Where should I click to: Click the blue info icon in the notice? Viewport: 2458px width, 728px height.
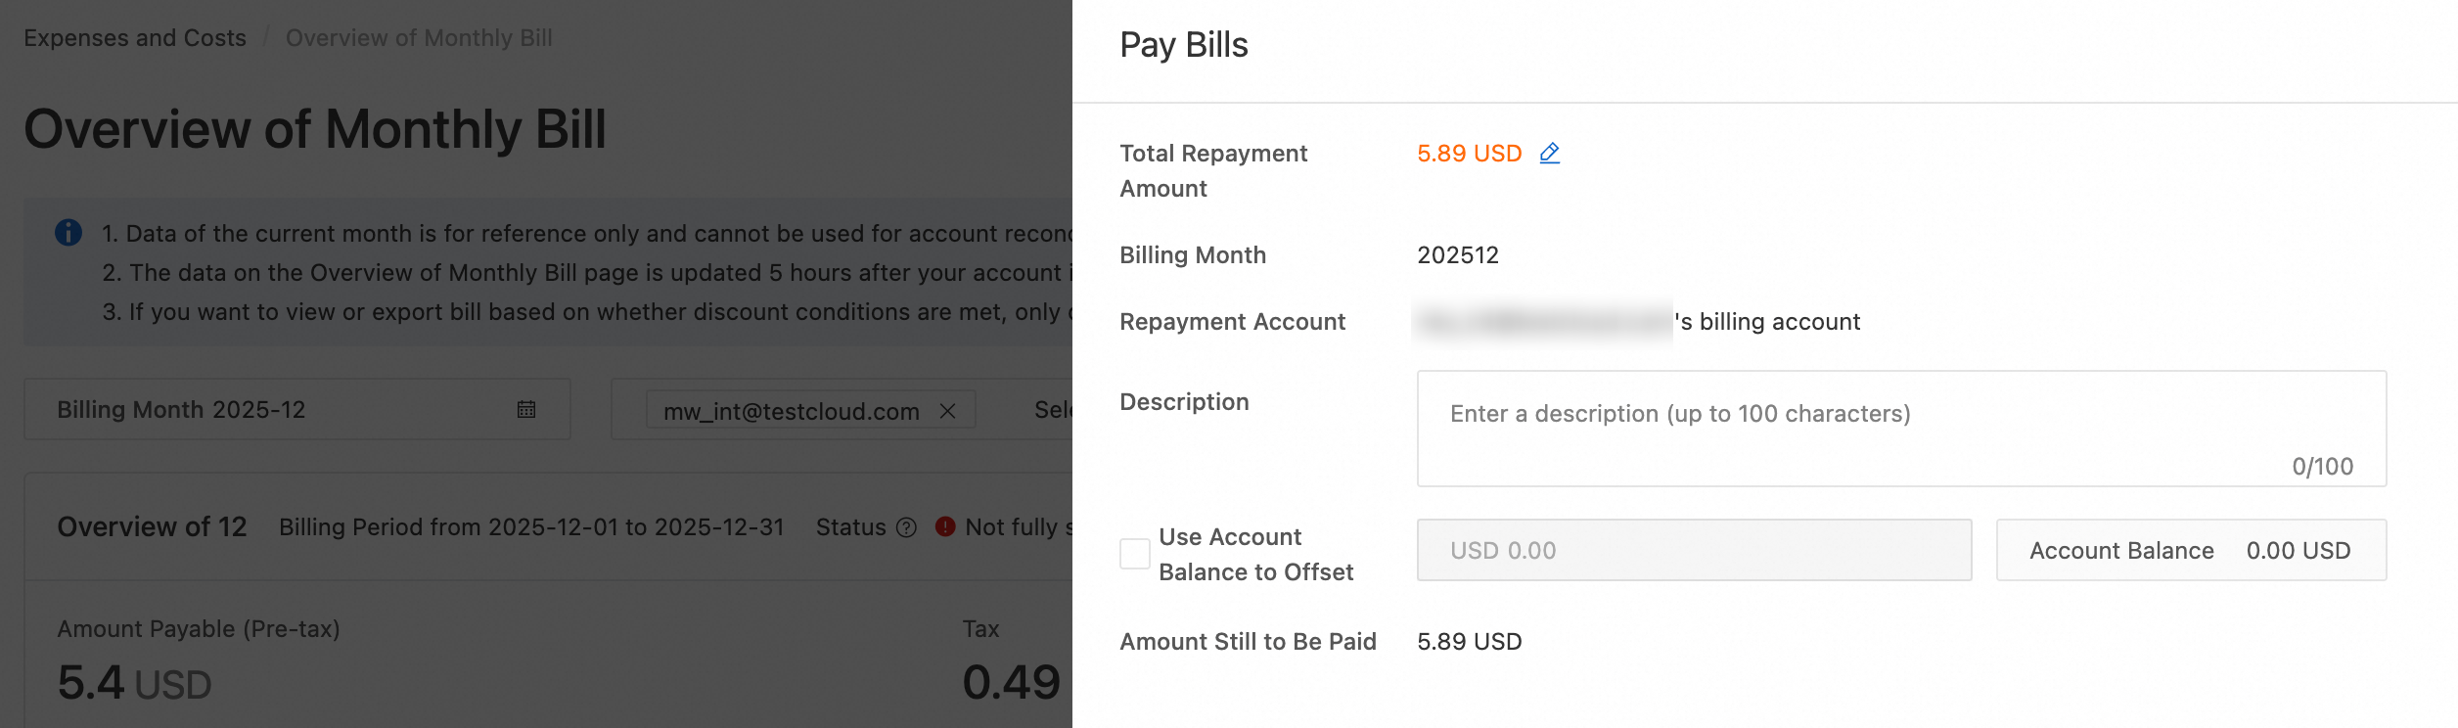(68, 233)
